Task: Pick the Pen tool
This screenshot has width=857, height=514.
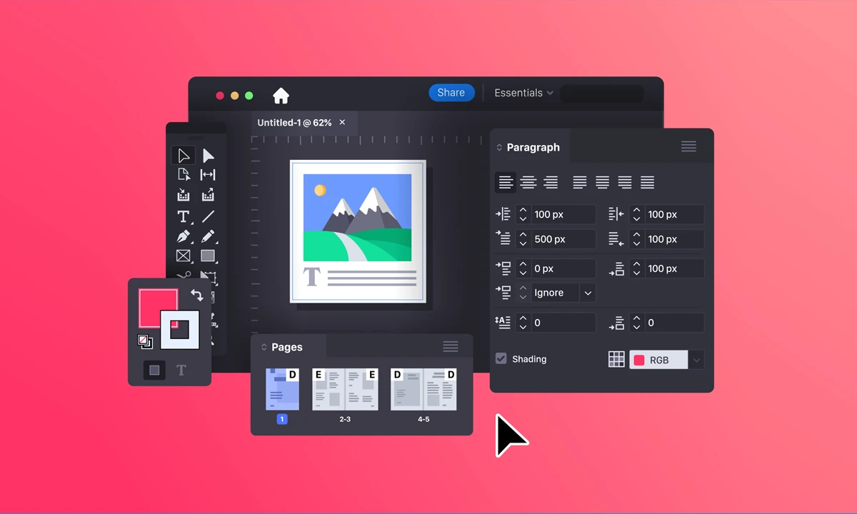Action: tap(184, 236)
